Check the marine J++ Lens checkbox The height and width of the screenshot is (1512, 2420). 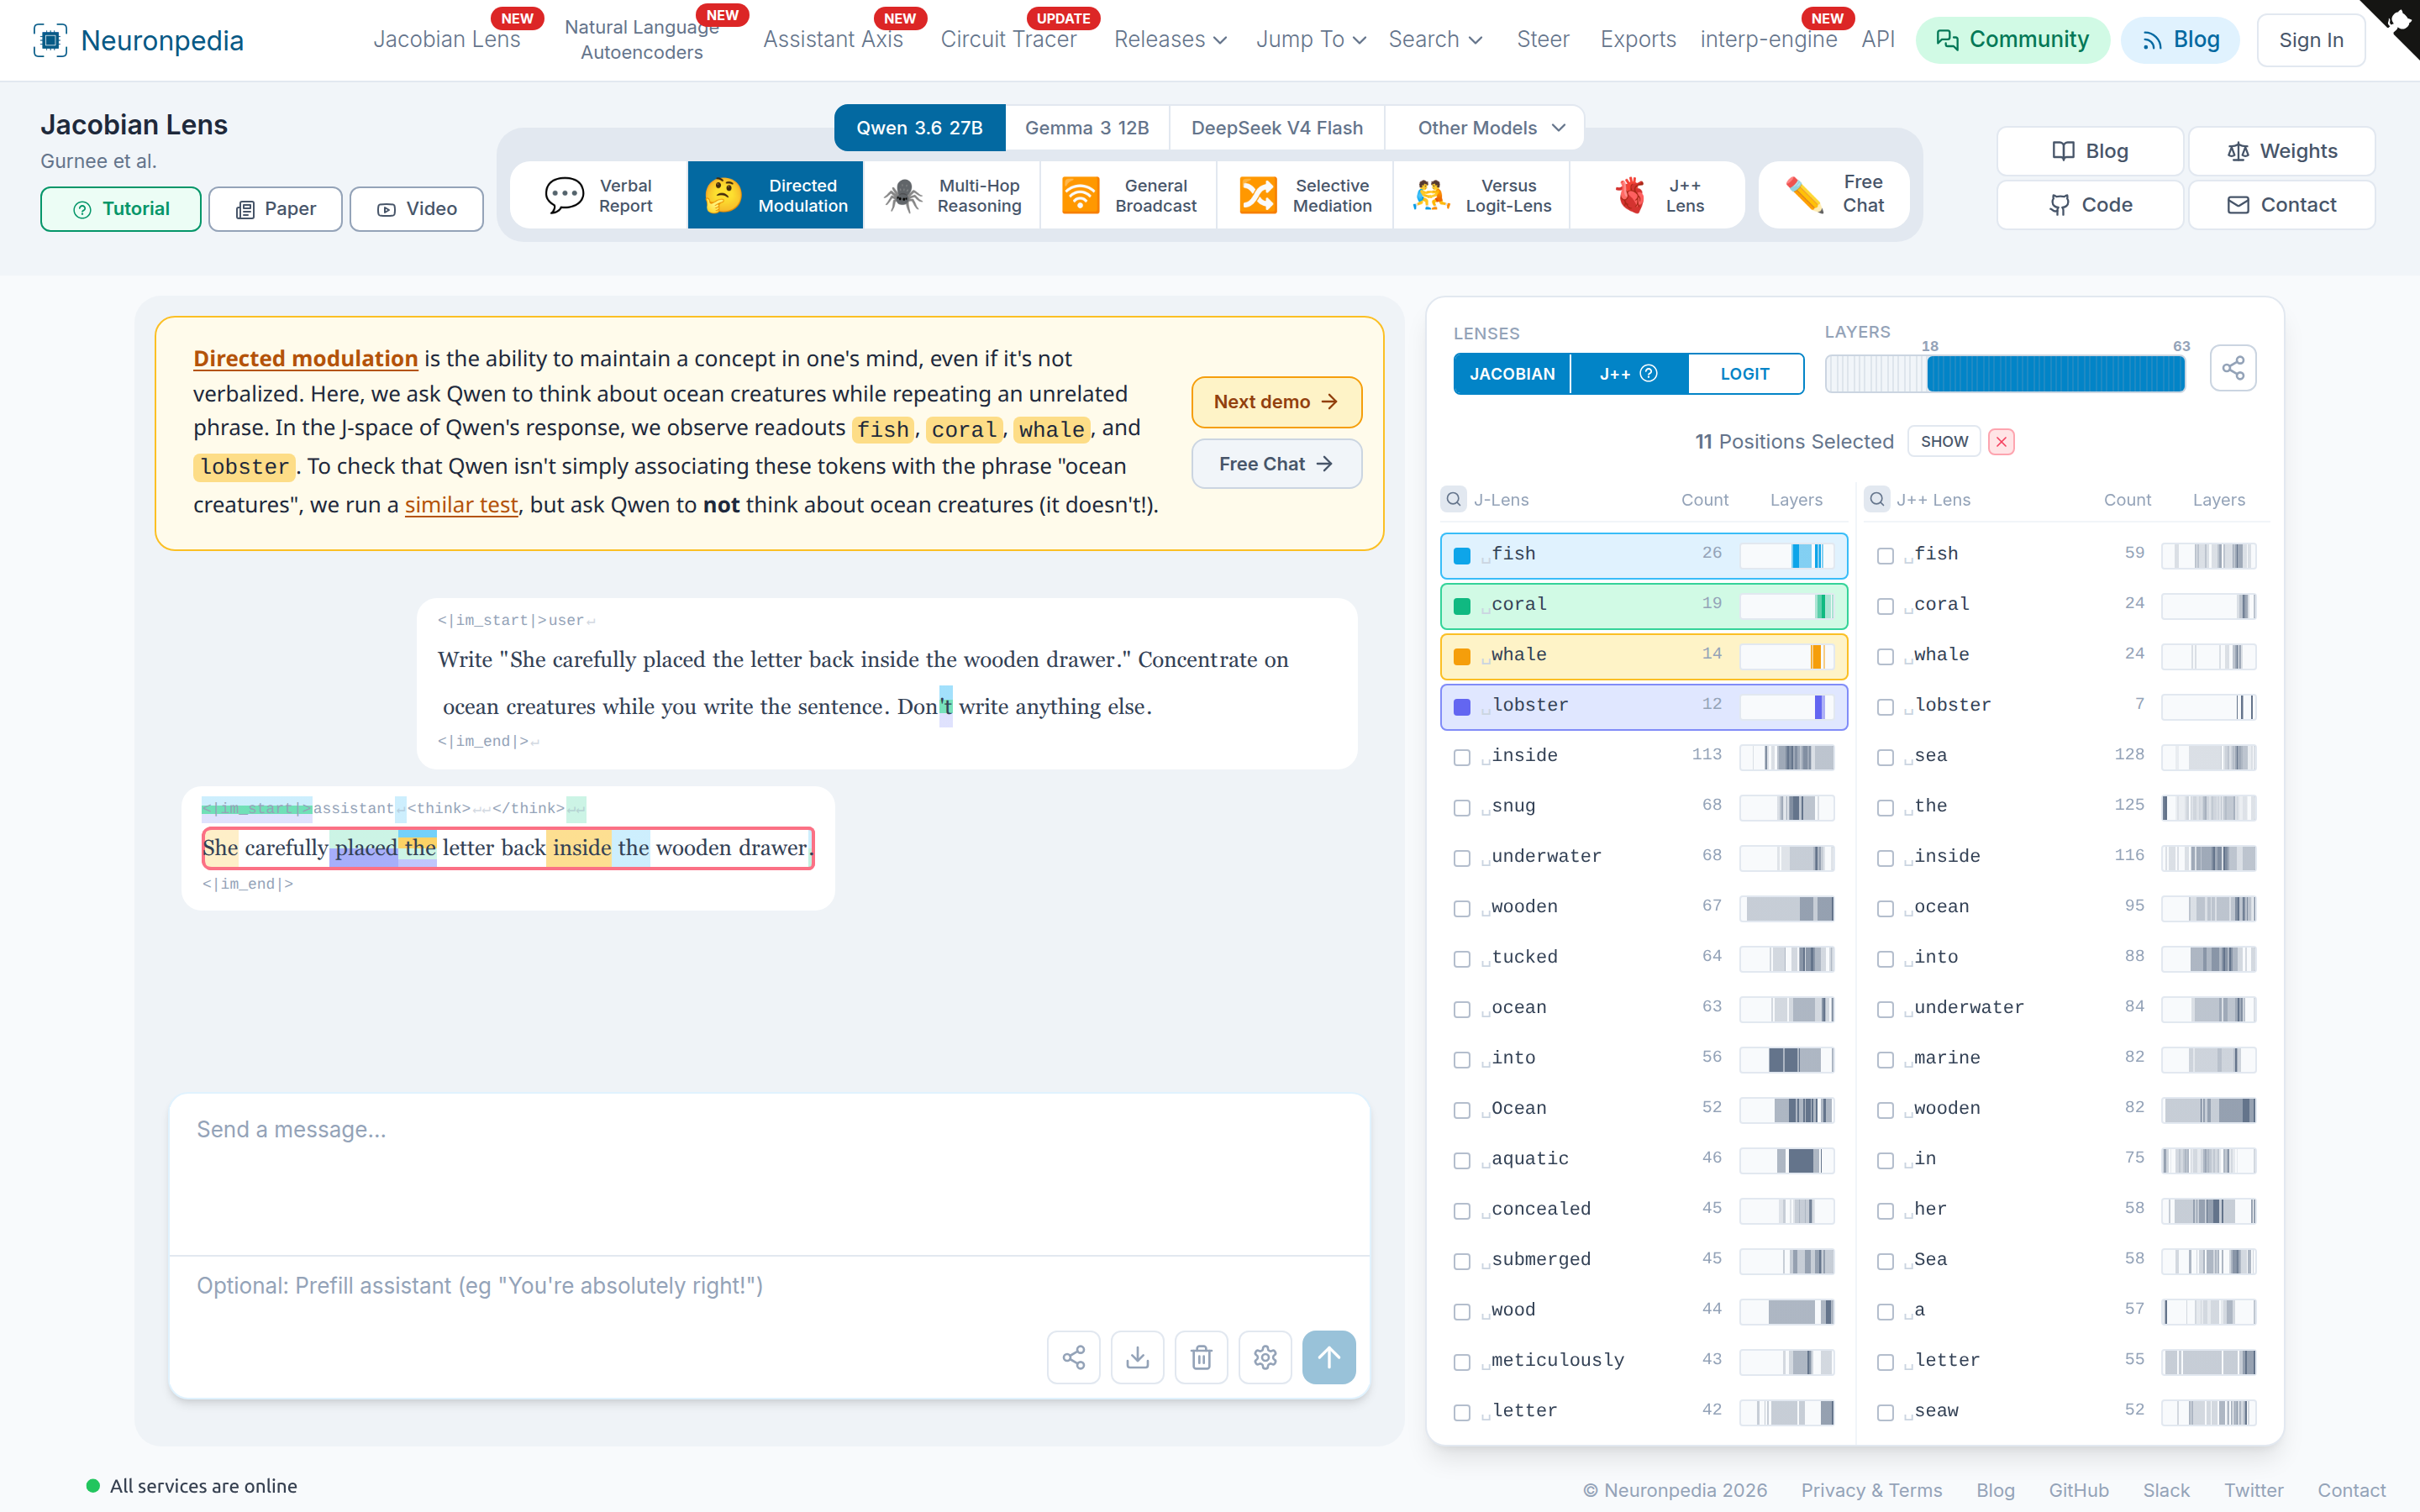click(x=1885, y=1060)
